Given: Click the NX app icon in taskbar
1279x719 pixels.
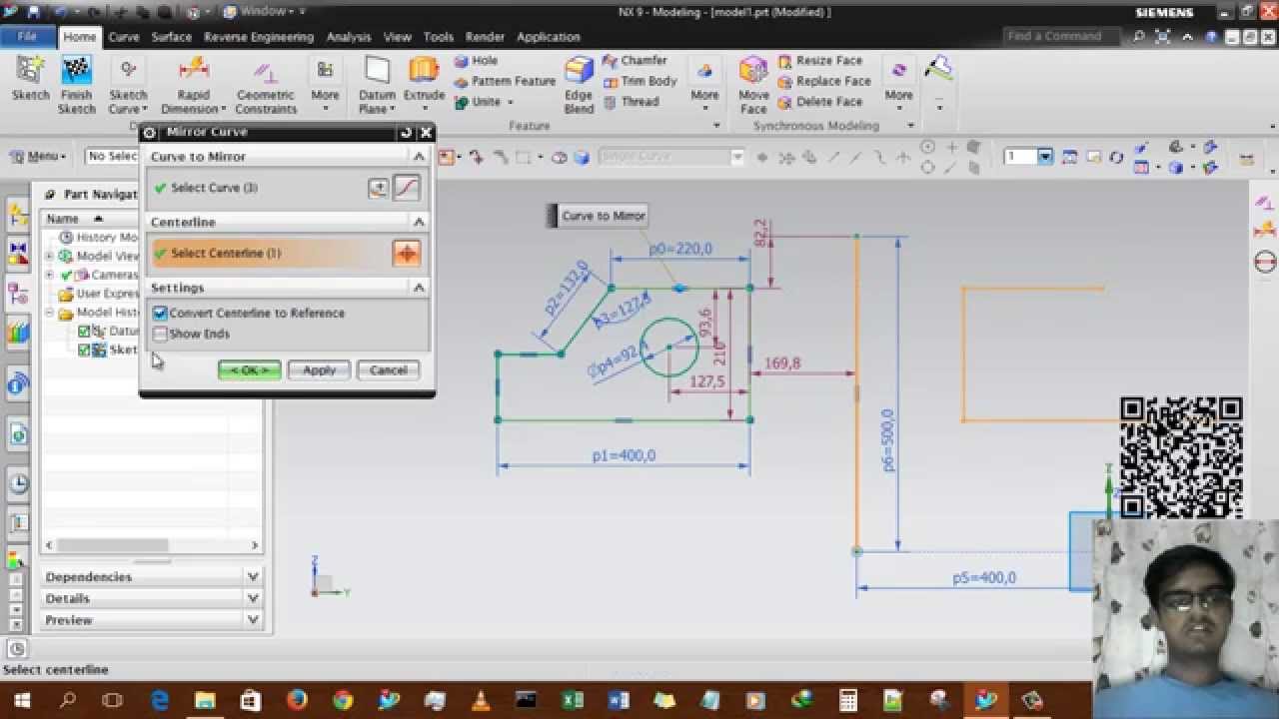Looking at the screenshot, I should pyautogui.click(x=985, y=700).
